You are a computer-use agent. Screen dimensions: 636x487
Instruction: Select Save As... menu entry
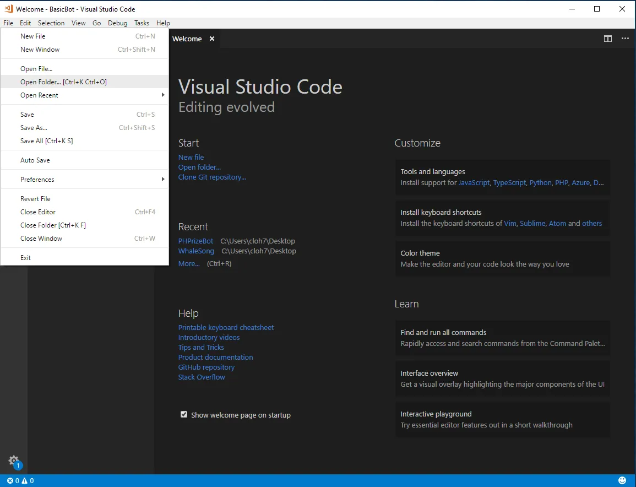pyautogui.click(x=34, y=127)
